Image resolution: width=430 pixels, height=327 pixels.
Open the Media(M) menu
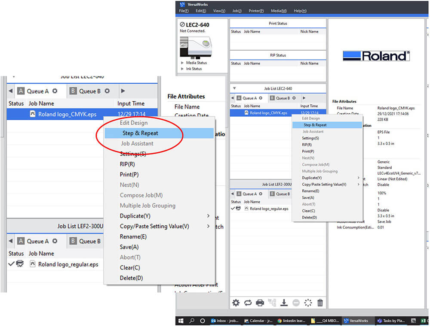click(x=279, y=11)
